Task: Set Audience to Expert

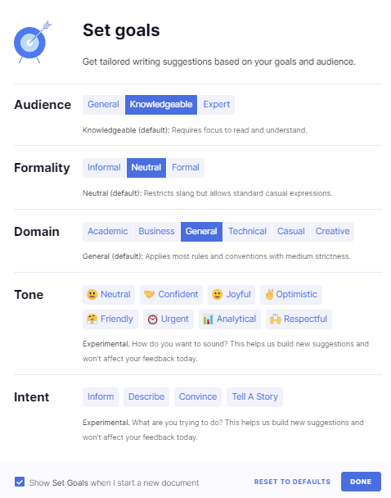Action: (216, 105)
